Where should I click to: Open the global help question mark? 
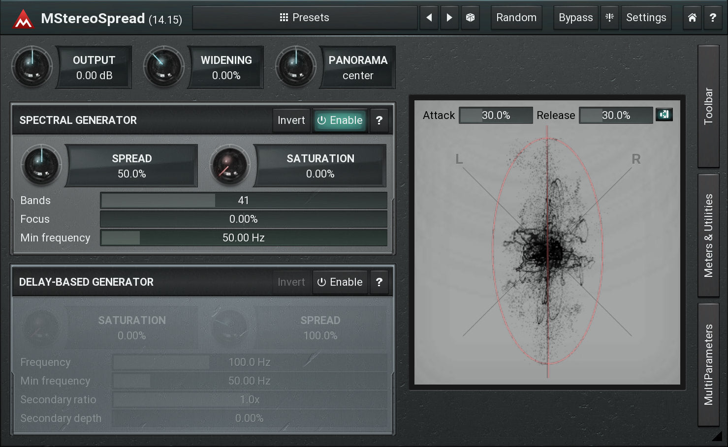[x=713, y=18]
